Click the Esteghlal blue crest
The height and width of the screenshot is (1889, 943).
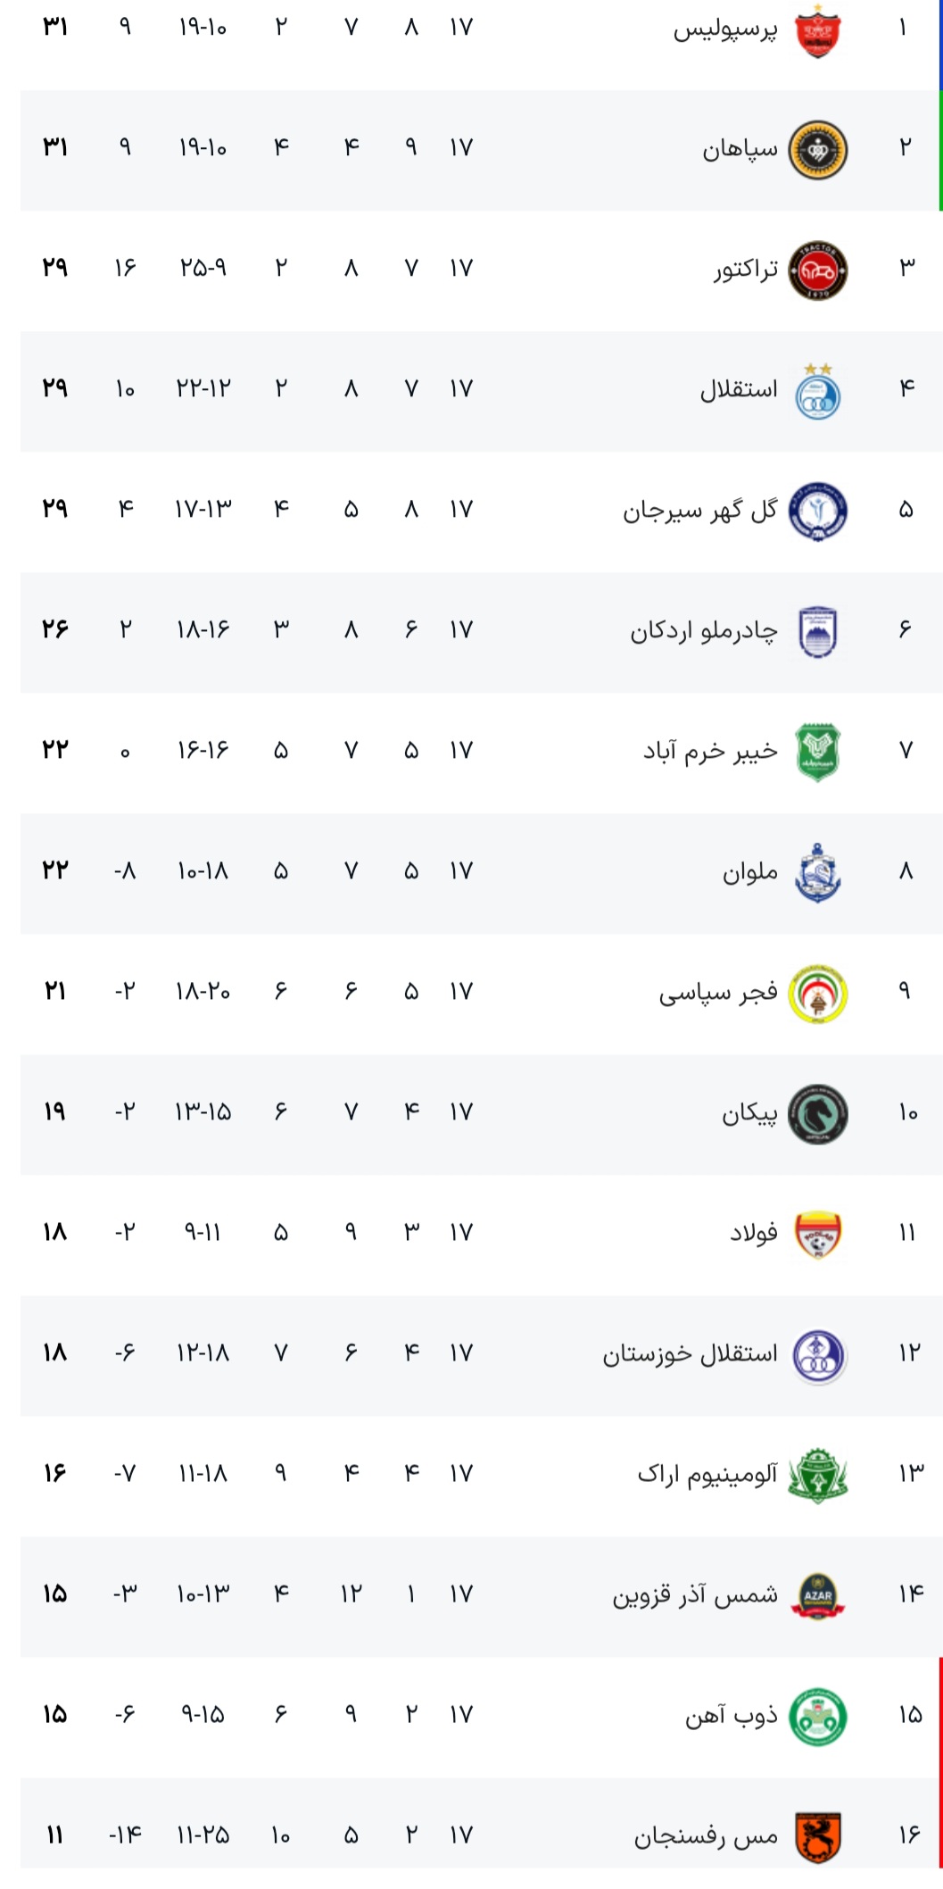817,391
